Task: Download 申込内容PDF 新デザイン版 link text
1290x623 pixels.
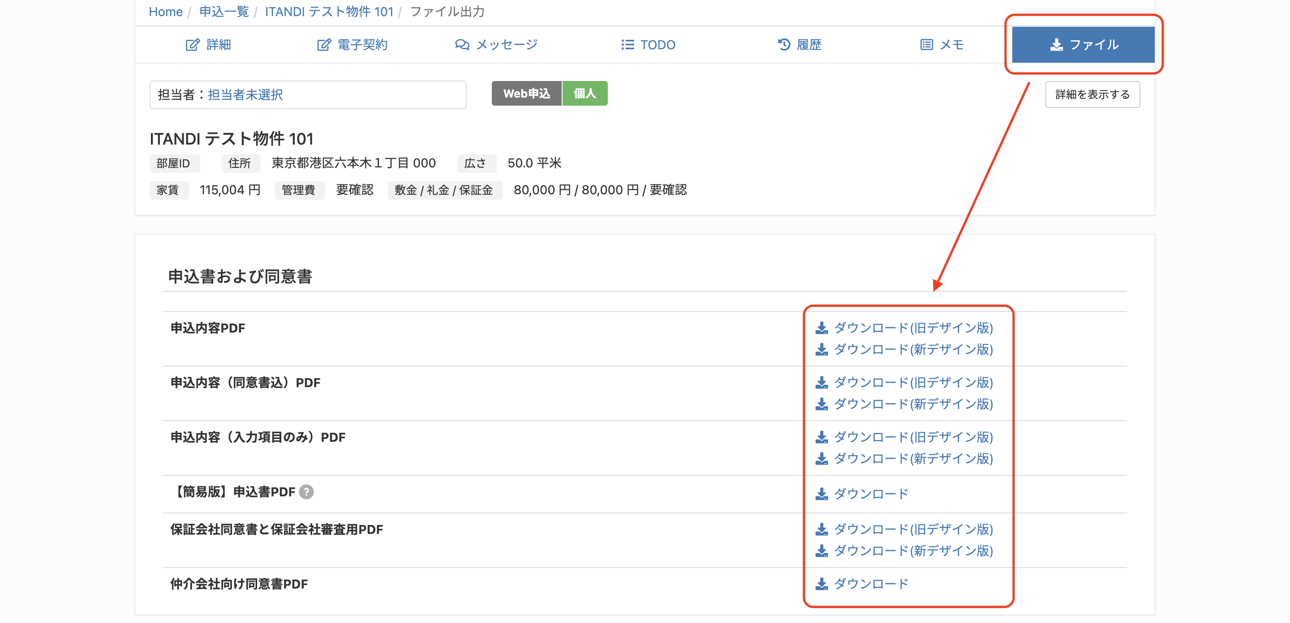Action: coord(913,349)
